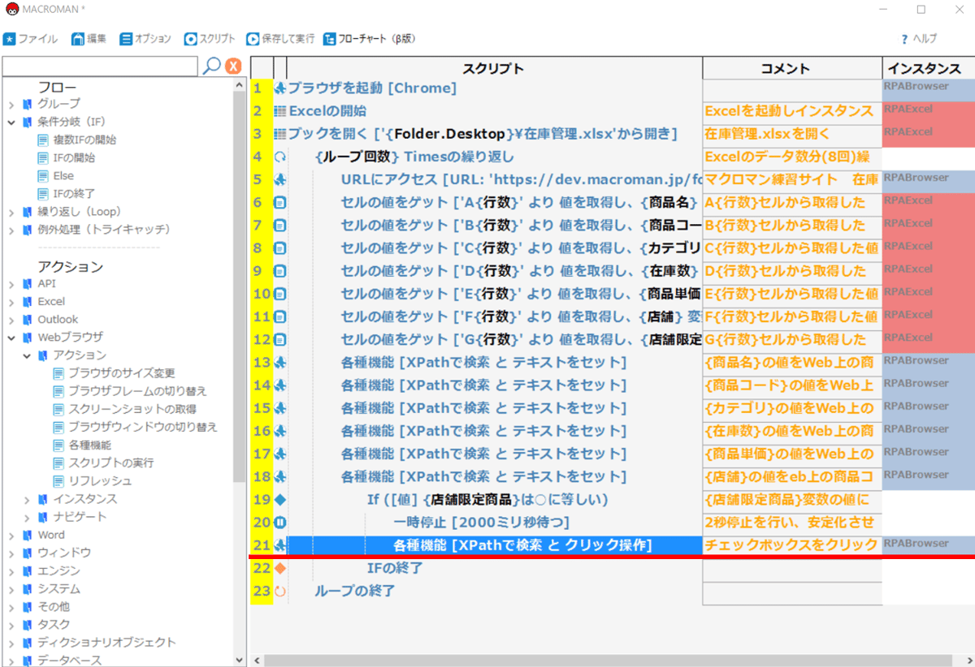Open フローチャート（β版）view

click(x=369, y=38)
